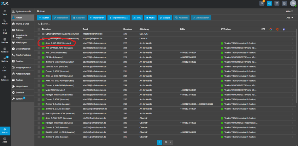Open SD user avatar menu

[293, 3]
